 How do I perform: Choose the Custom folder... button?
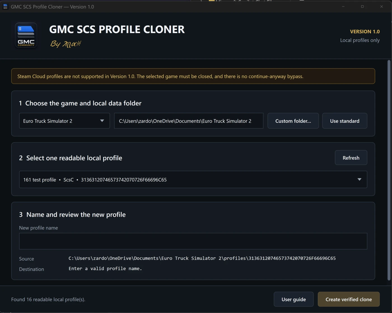pyautogui.click(x=293, y=121)
